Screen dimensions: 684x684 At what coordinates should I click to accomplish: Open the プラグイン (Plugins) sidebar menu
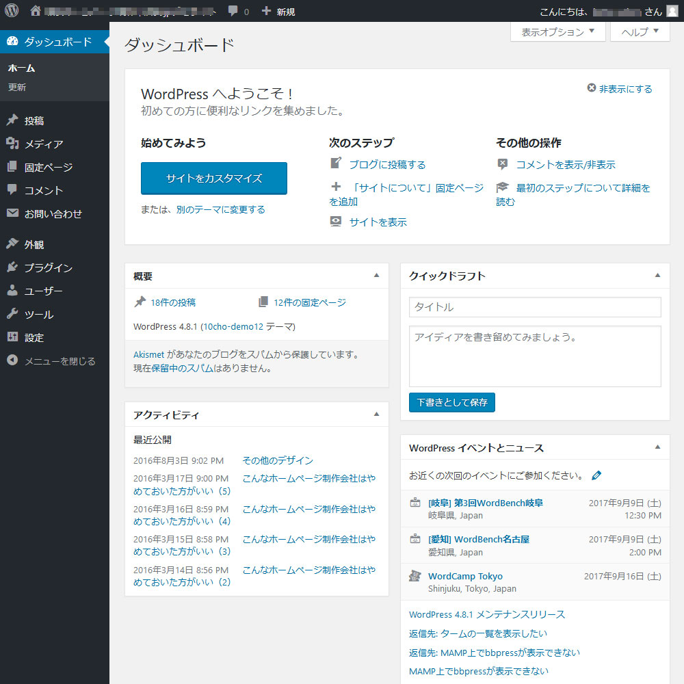48,268
